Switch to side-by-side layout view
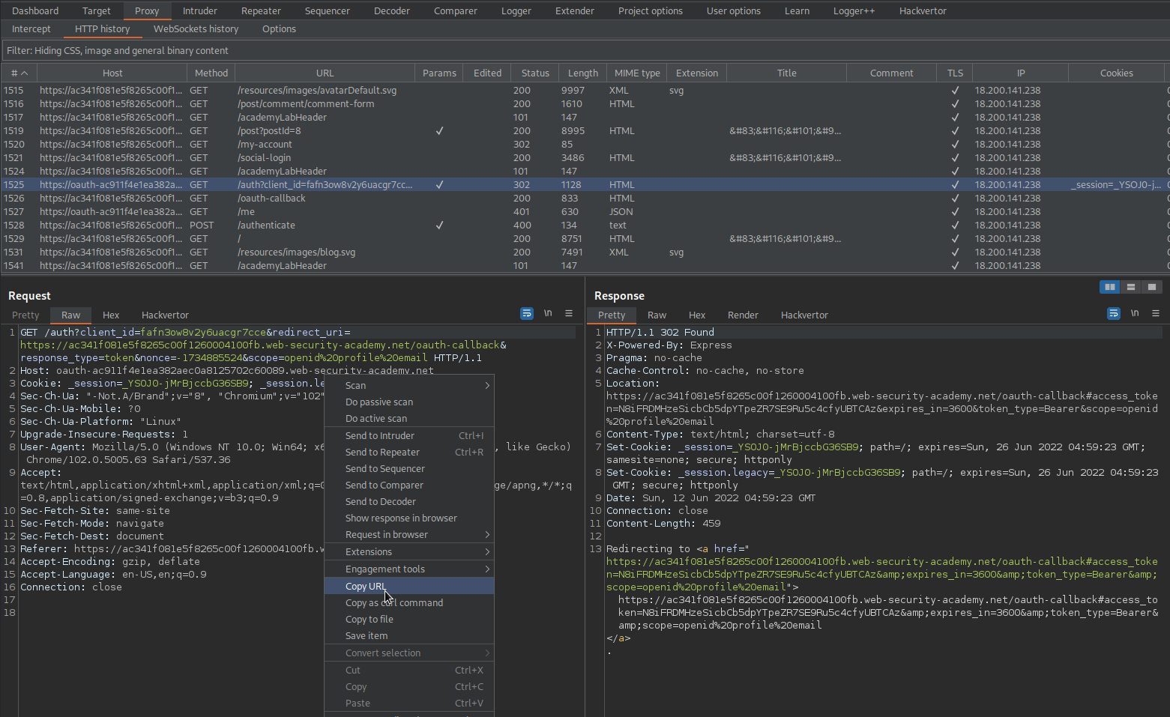 [1110, 287]
